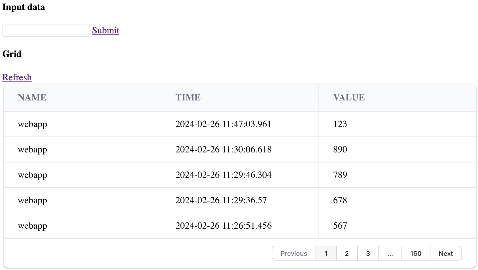Open page 3 of the grid
478x270 pixels.
(x=368, y=253)
